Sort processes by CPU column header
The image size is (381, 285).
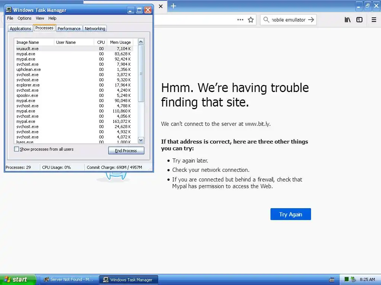(100, 42)
